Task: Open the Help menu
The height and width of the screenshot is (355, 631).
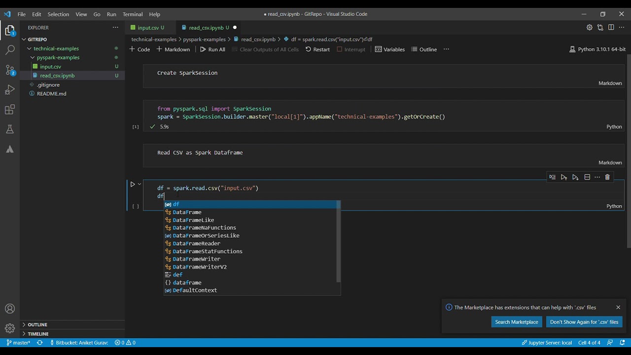Action: pyautogui.click(x=154, y=14)
